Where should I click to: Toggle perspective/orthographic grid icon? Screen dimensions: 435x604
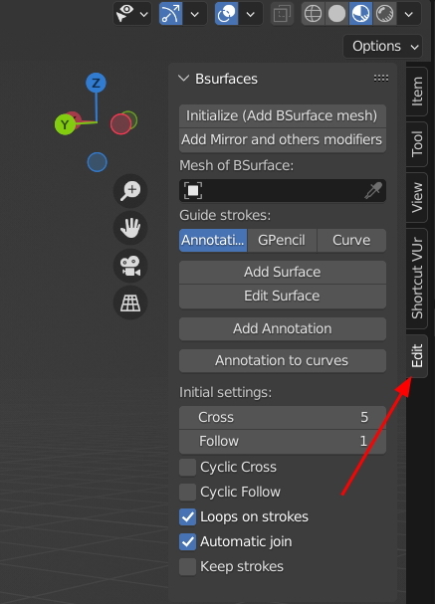coord(130,302)
